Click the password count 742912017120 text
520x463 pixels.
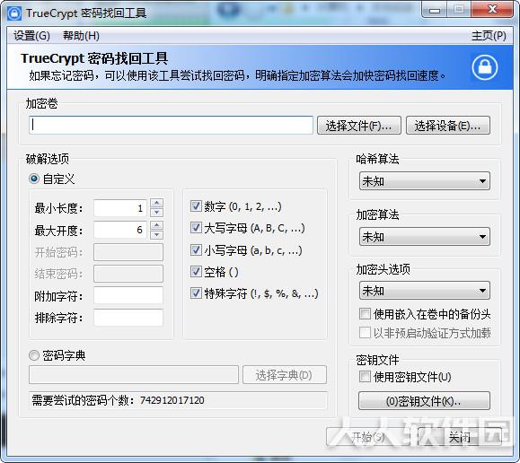(172, 400)
